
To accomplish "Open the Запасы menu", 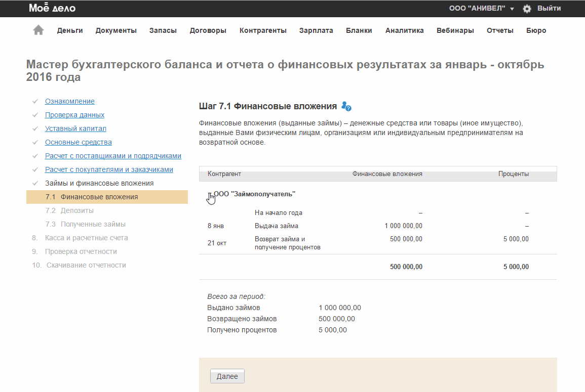I will (163, 30).
